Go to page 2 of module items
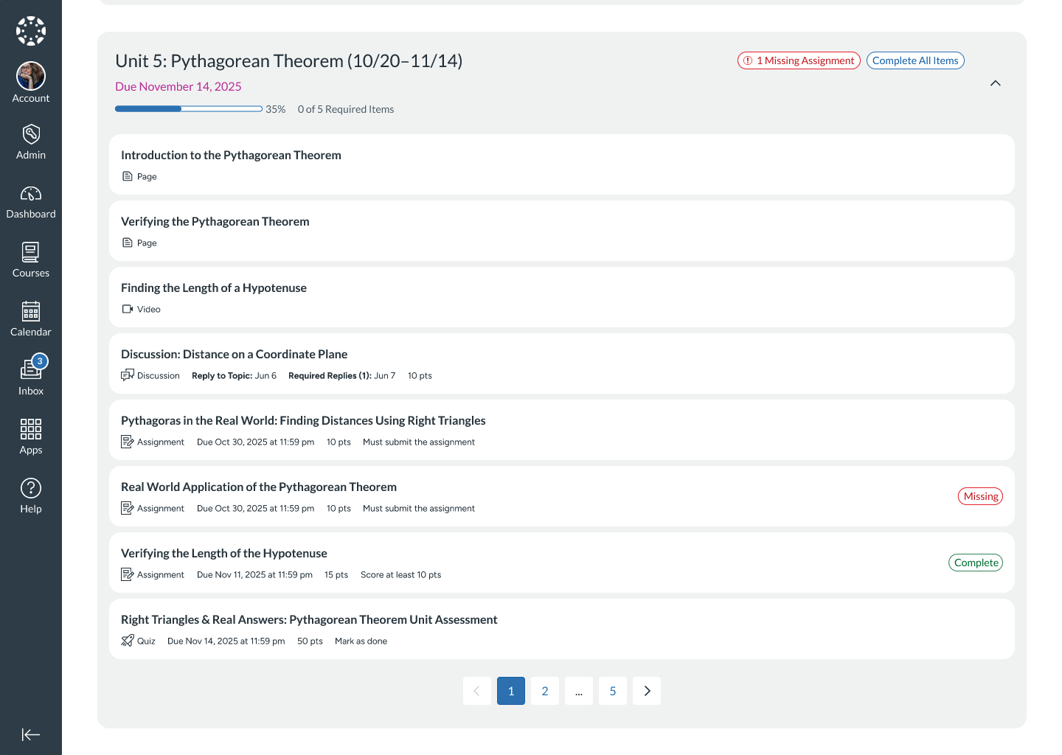Screen dimensions: 1062x755 (x=544, y=691)
